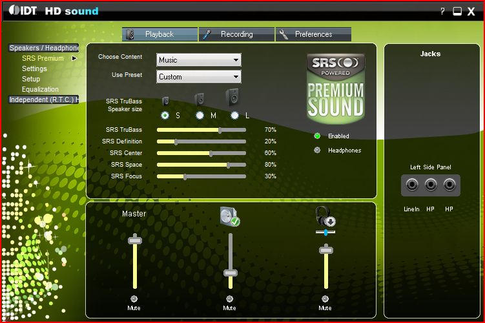The image size is (485, 323).
Task: Click the large speaker size icon
Action: click(x=232, y=97)
